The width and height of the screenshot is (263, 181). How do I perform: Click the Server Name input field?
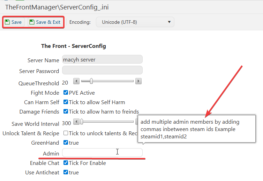click(x=102, y=59)
